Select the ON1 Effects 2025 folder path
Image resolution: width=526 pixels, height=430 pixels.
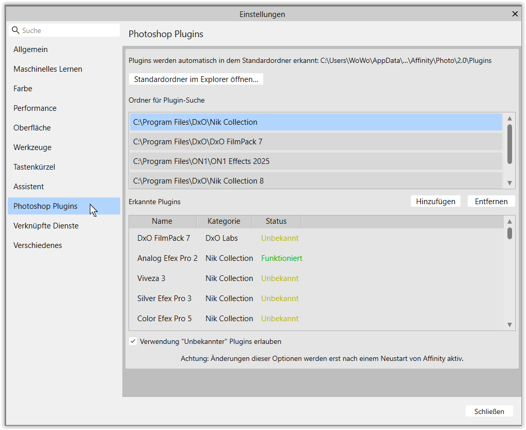point(316,161)
